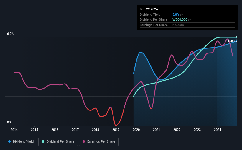The image size is (242, 150).
Task: Click the pink Earnings Per Share dot
Action: 84,141
